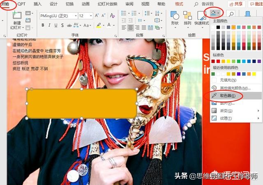Choose 取色器(E) eyedropper menu item
The width and height of the screenshot is (263, 185).
tap(235, 96)
